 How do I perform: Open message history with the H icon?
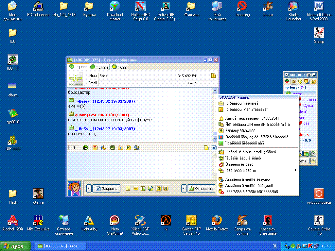click(x=128, y=148)
